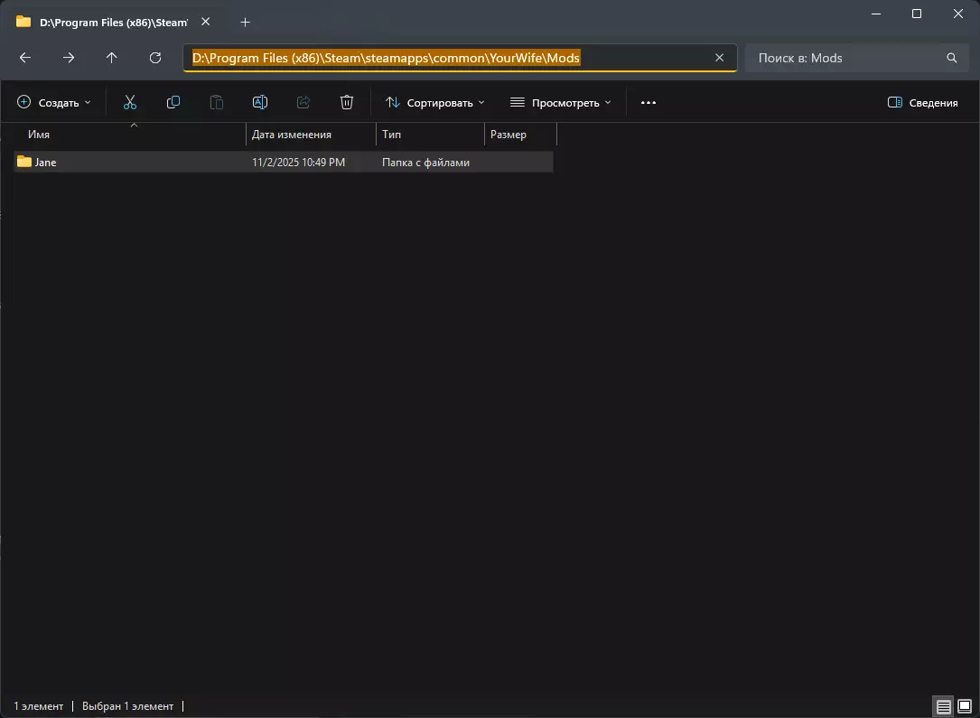Screen dimensions: 980x718
Task: Click the Share icon in toolbar
Action: pos(303,102)
